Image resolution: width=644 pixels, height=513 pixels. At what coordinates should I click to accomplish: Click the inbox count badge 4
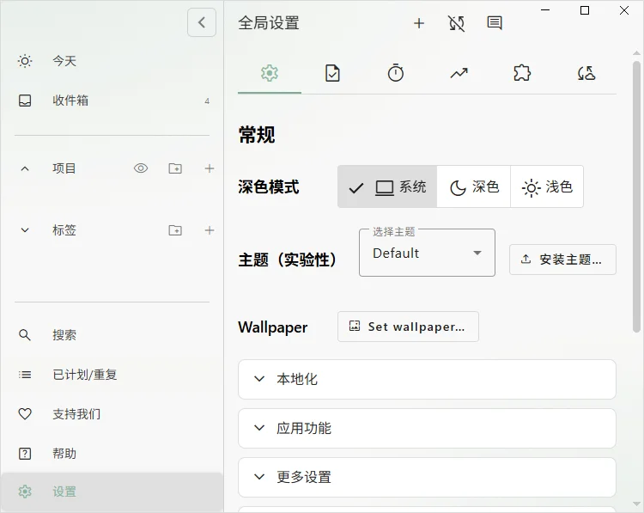(207, 101)
